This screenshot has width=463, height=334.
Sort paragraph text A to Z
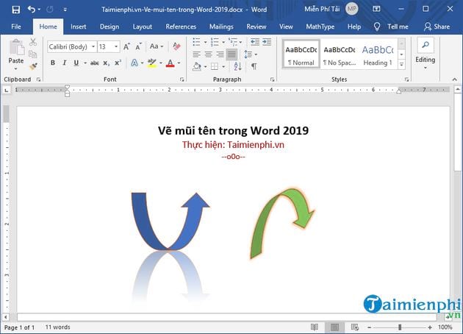(x=237, y=66)
